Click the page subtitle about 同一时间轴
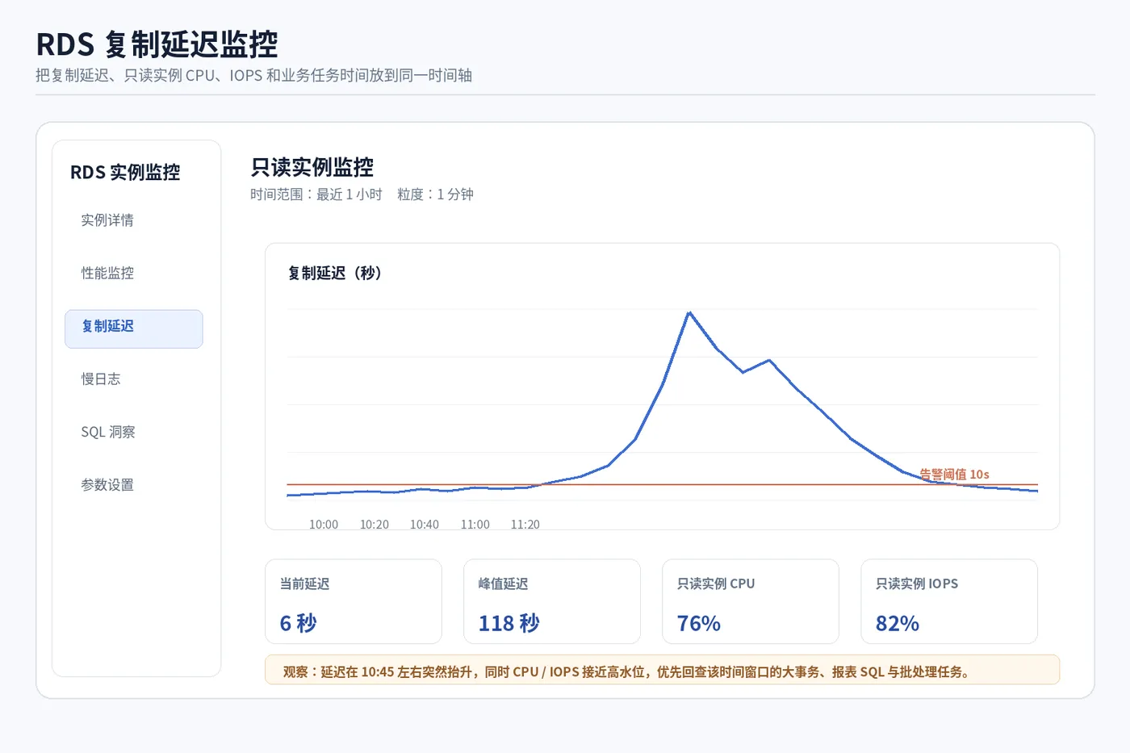This screenshot has height=753, width=1130. coord(254,76)
